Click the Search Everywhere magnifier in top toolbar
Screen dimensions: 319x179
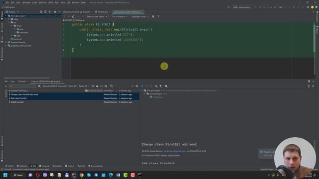308,7
